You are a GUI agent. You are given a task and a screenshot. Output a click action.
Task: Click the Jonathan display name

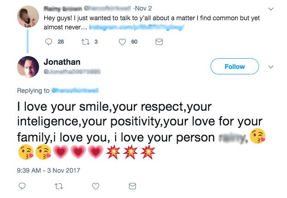(x=62, y=62)
